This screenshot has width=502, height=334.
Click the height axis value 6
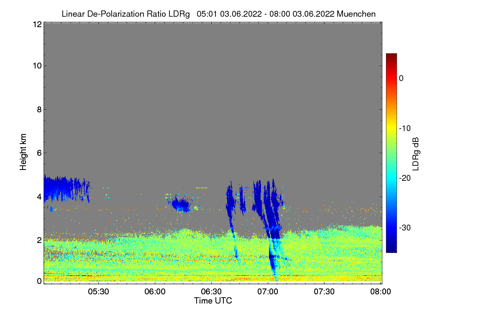pos(38,153)
